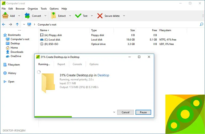Screen dimensions: 205x134
Task: Expand the Extract dropdown arrow
Action: click(x=70, y=16)
